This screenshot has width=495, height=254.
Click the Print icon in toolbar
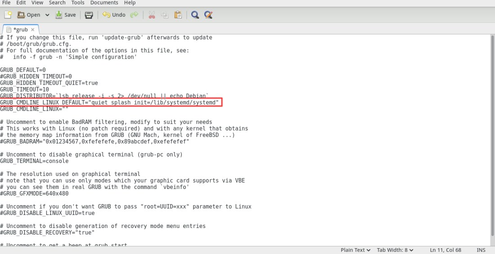89,15
